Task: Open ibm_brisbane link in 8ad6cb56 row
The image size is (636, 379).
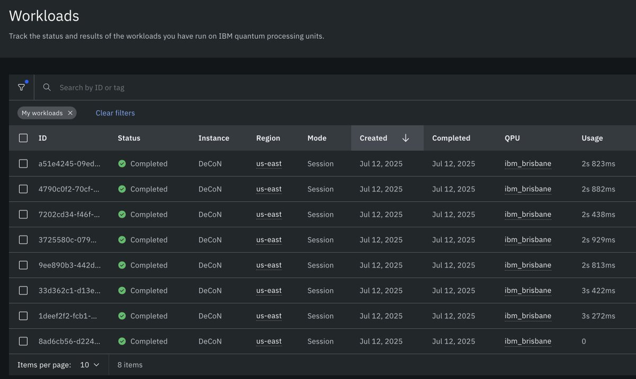Action: 528,342
